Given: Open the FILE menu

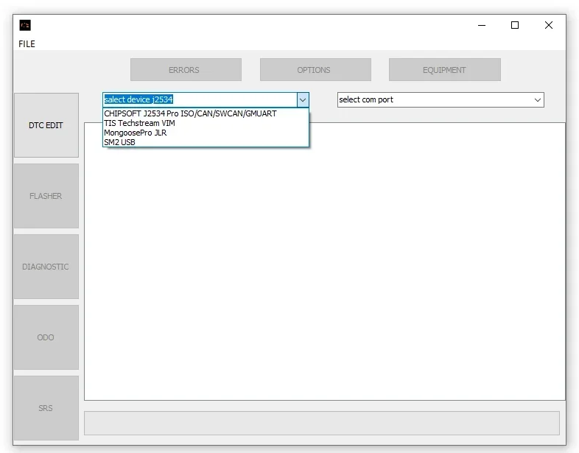Looking at the screenshot, I should (x=27, y=44).
